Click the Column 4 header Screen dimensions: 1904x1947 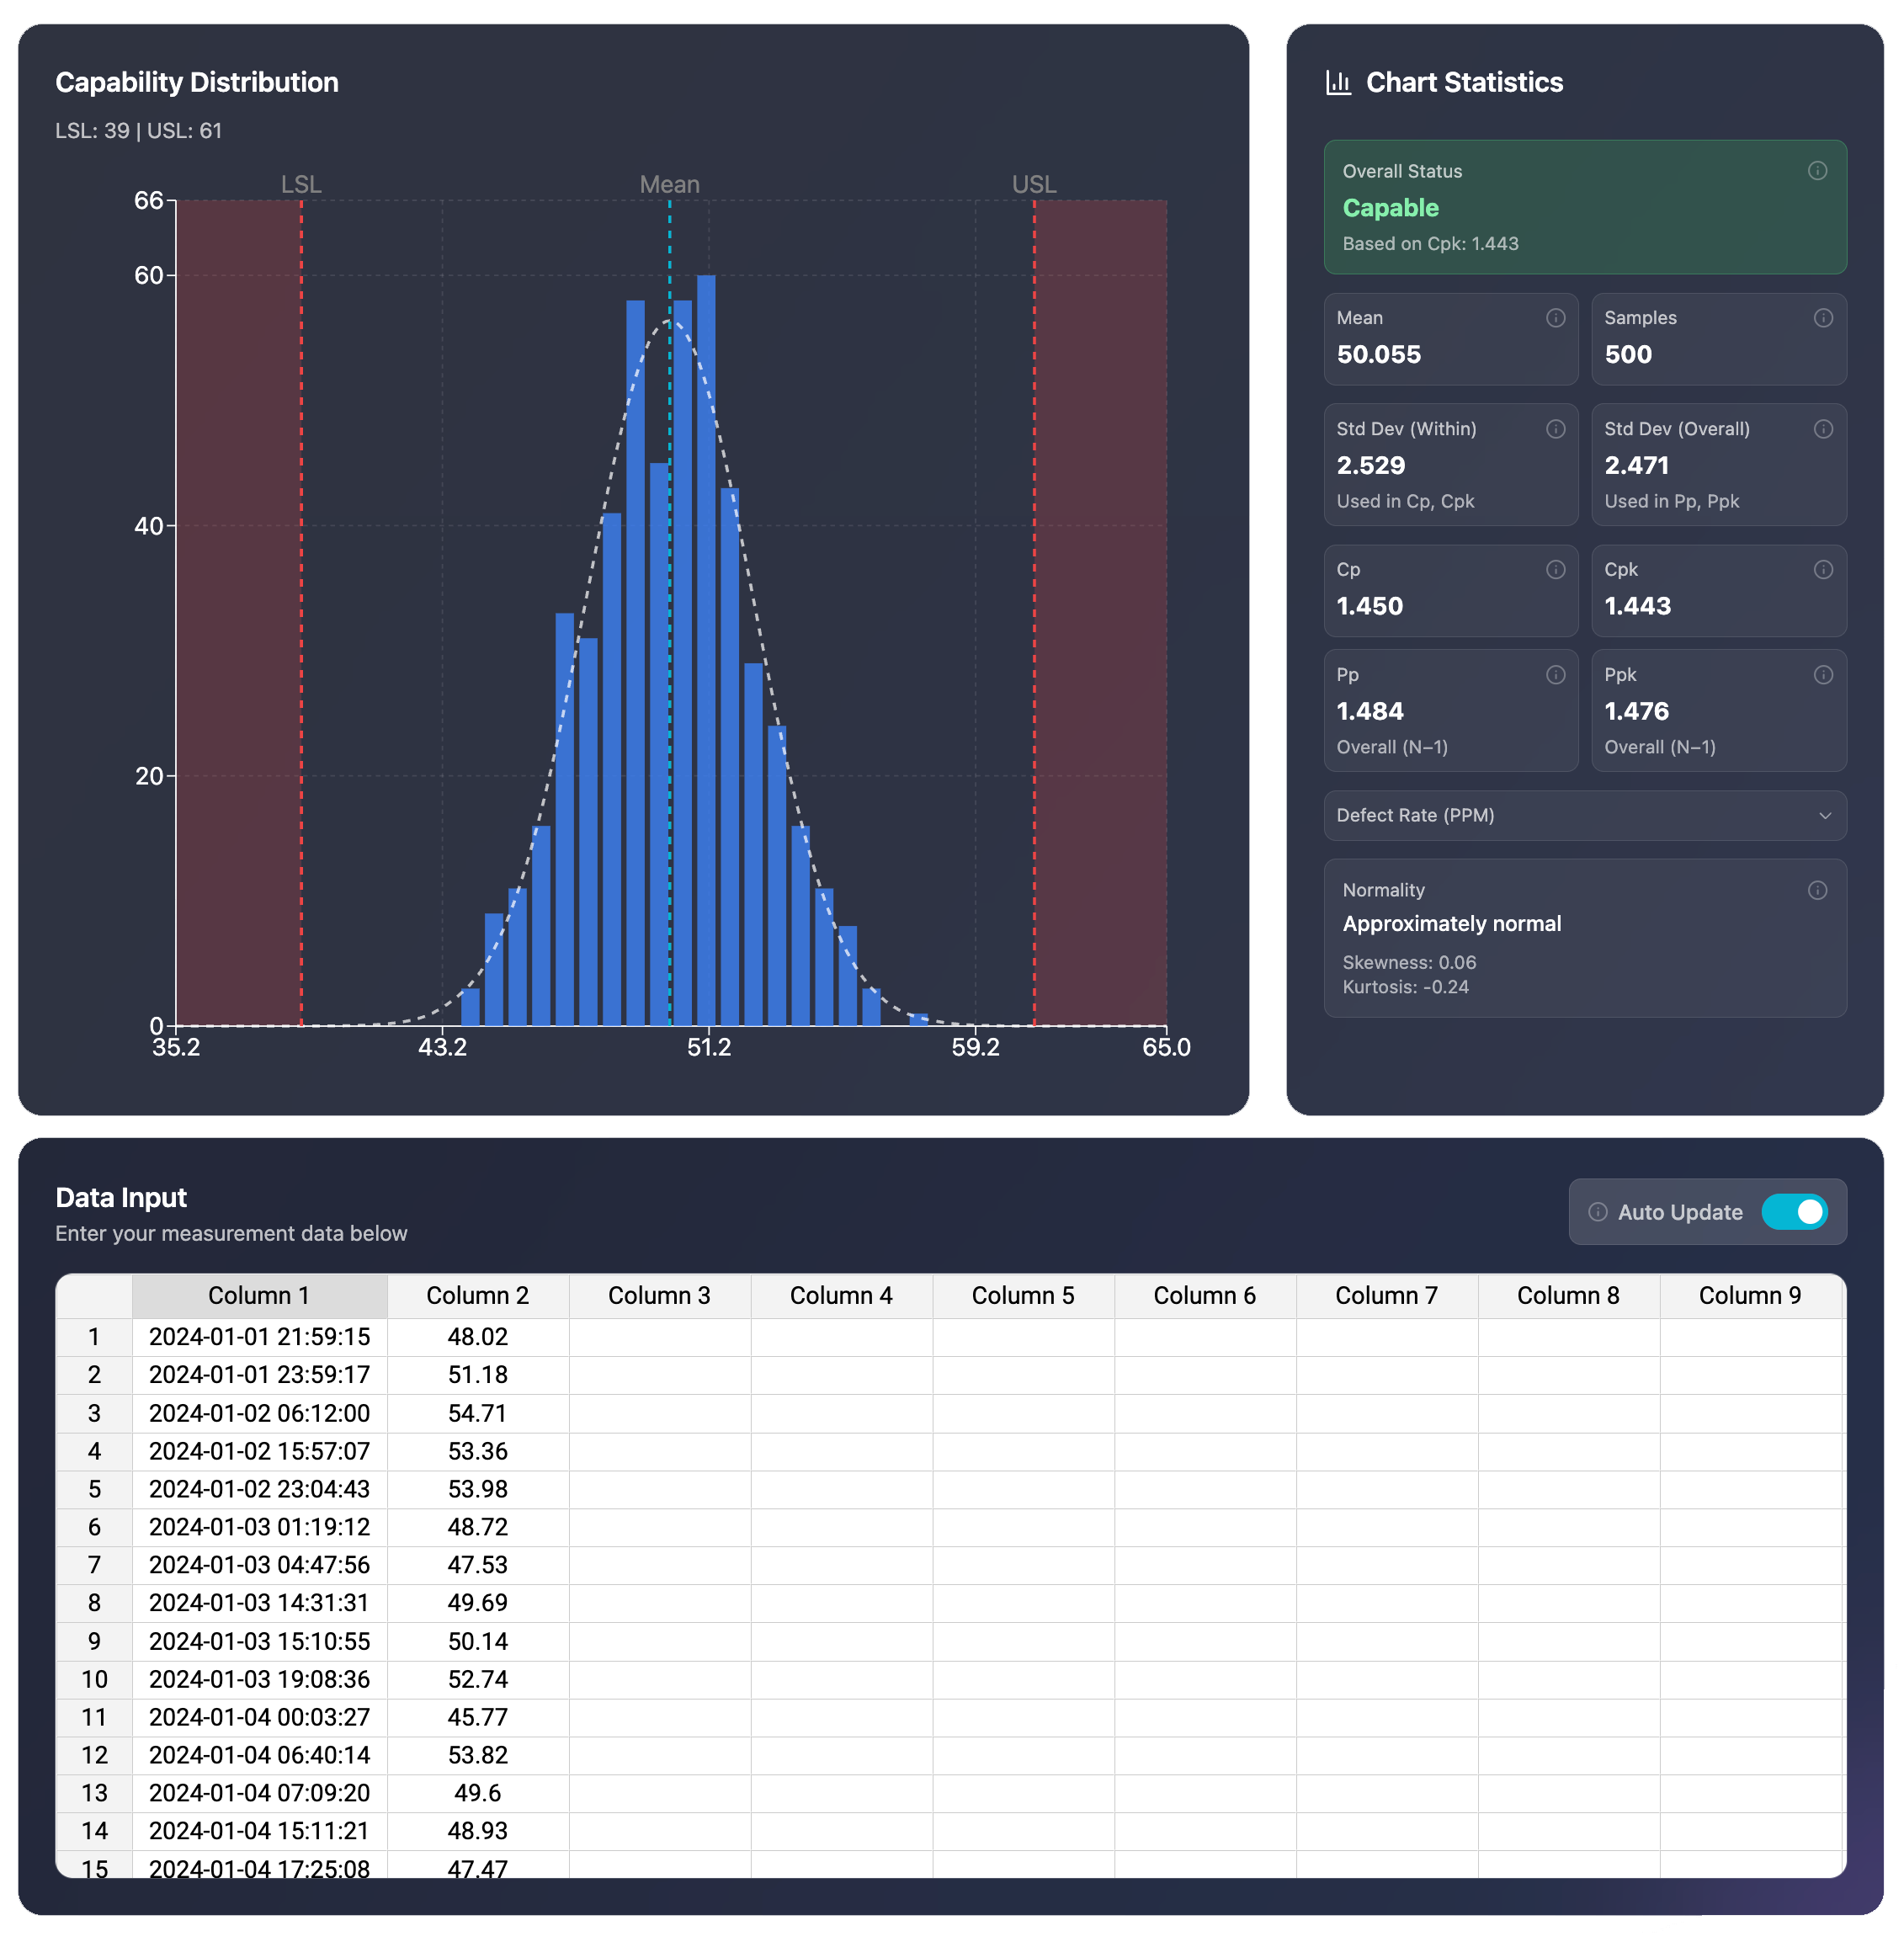[841, 1296]
